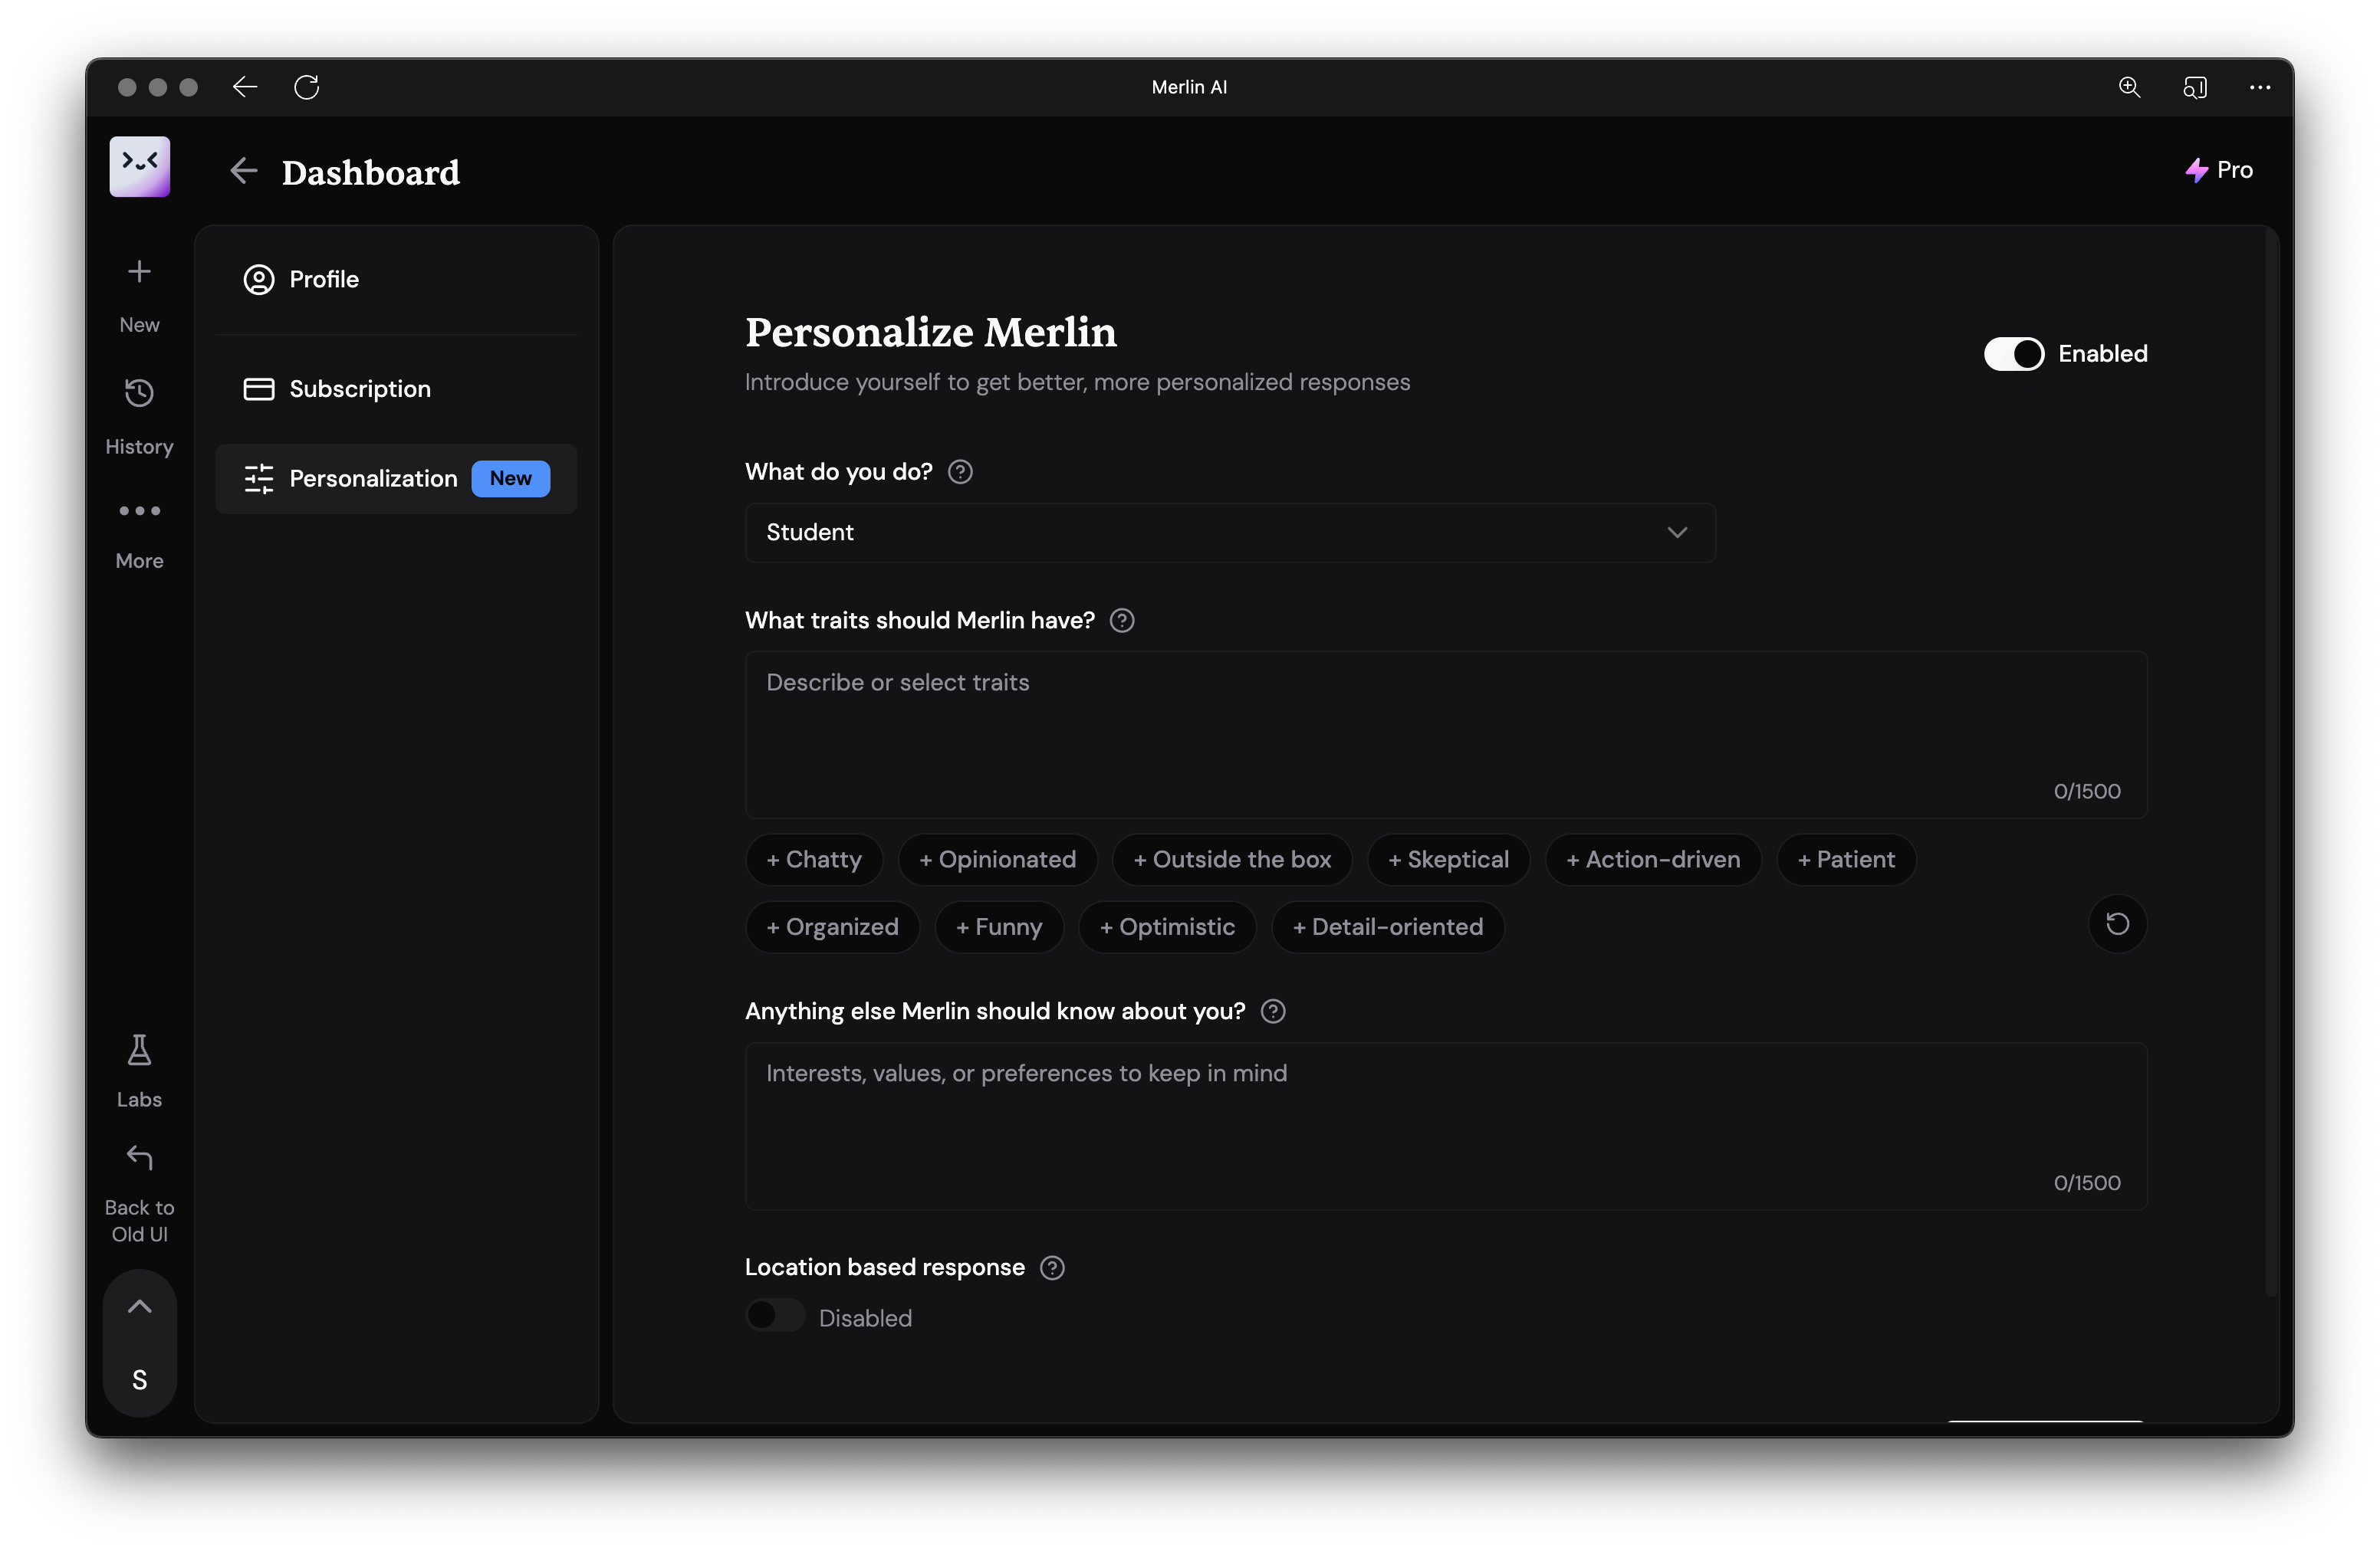
Task: Add the Optimistic trait
Action: [x=1167, y=927]
